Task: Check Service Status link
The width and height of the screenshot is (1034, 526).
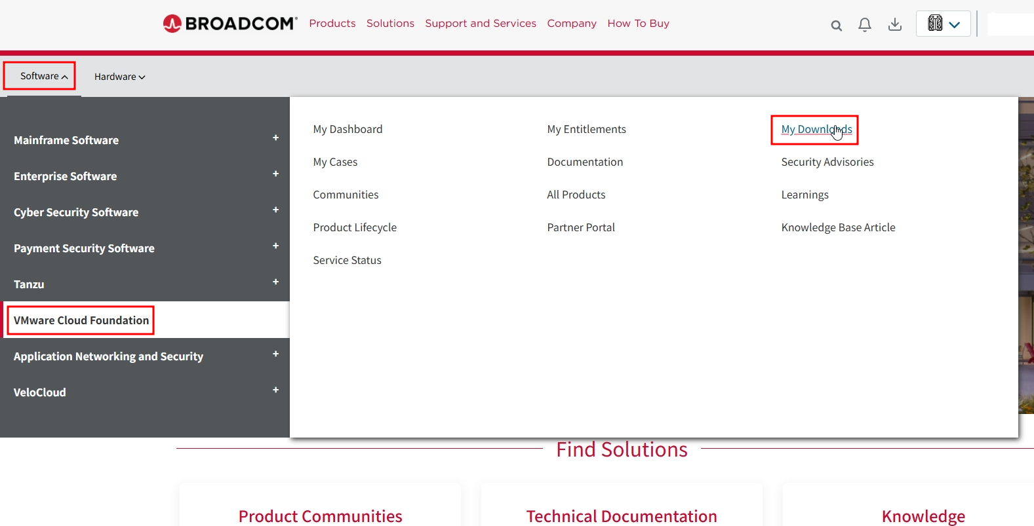Action: (x=347, y=260)
